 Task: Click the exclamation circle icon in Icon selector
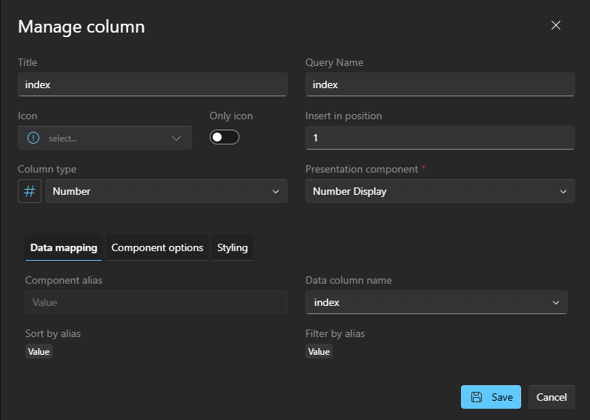(x=33, y=138)
